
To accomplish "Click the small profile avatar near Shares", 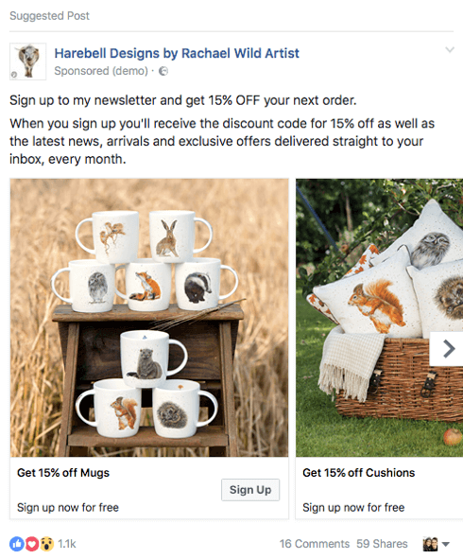I will pyautogui.click(x=430, y=544).
